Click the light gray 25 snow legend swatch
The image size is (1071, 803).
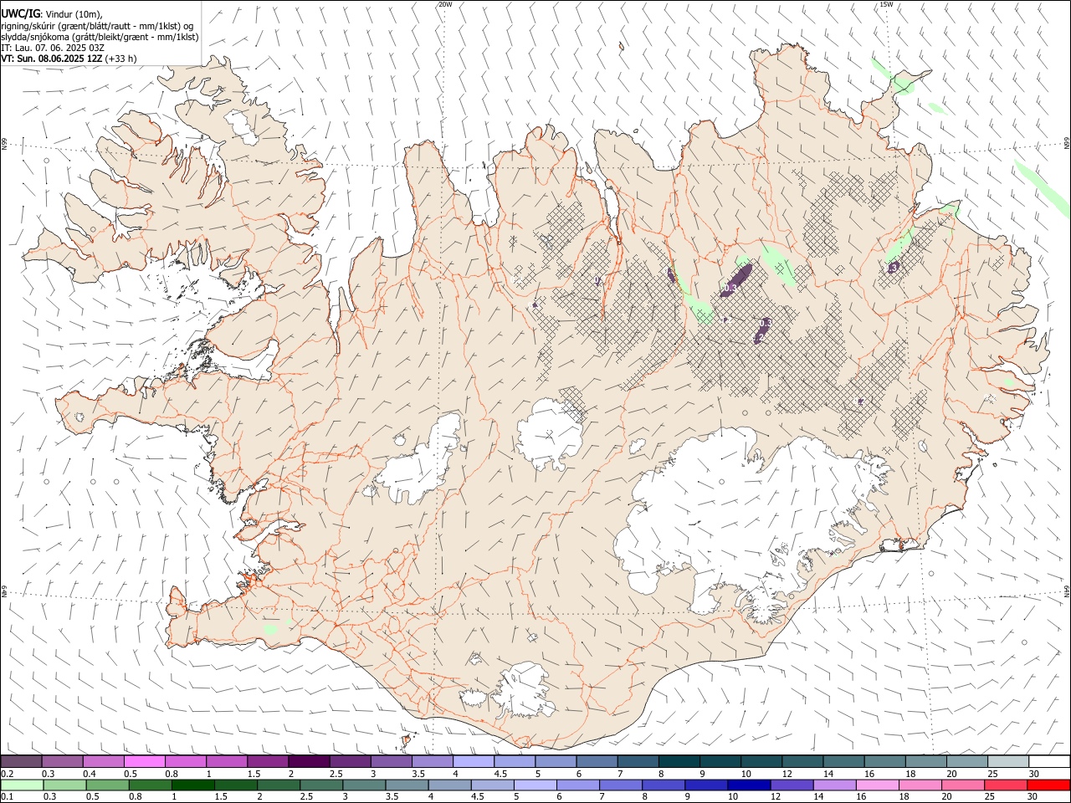coord(1008,762)
